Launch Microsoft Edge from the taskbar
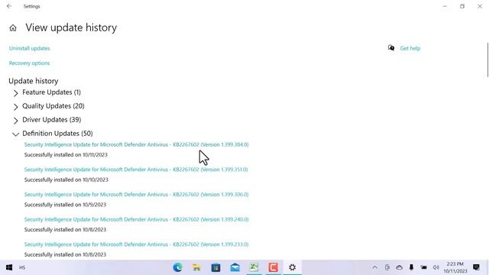 point(178,267)
